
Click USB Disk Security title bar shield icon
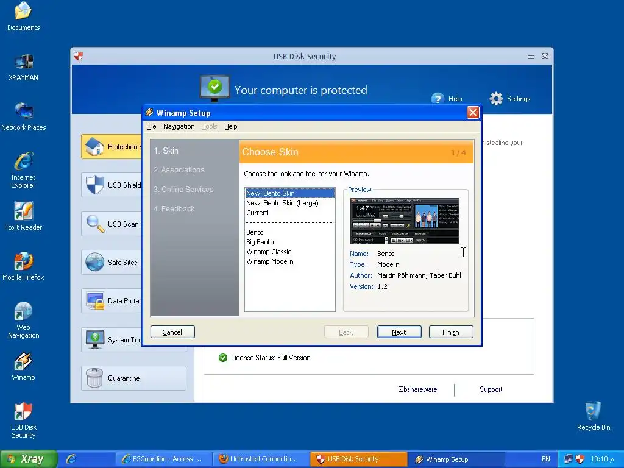(79, 56)
